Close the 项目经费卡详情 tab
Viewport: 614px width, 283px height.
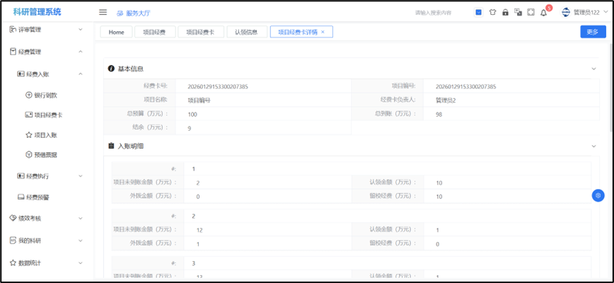pyautogui.click(x=323, y=32)
